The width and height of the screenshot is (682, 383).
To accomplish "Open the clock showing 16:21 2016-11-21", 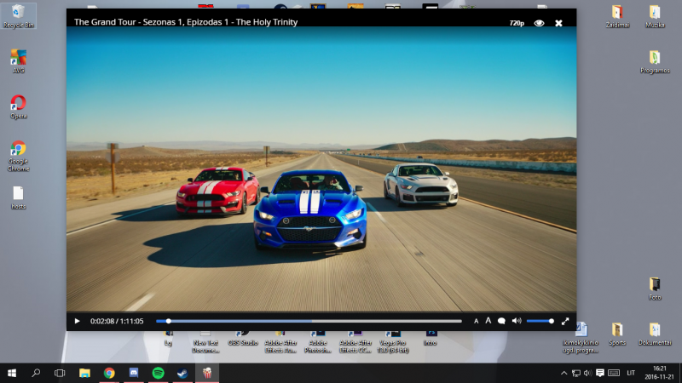I will tap(659, 373).
